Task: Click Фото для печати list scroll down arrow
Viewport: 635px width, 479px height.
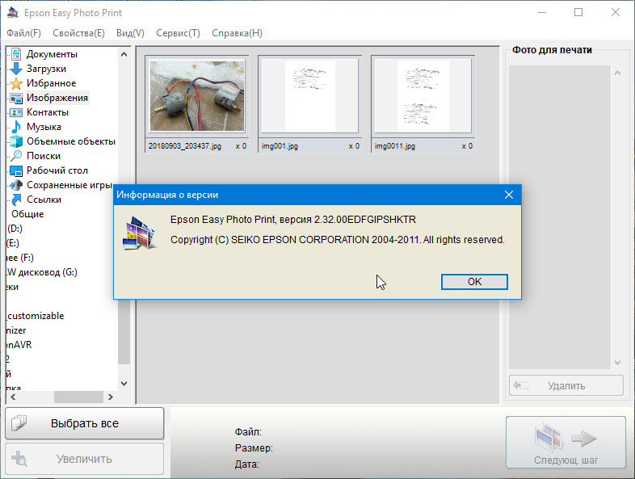Action: click(617, 363)
